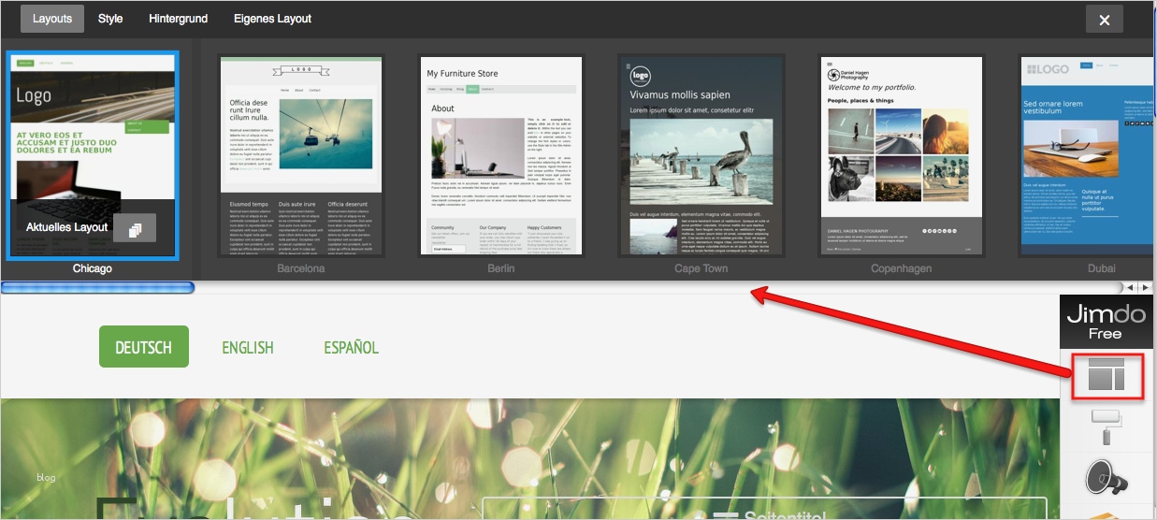The width and height of the screenshot is (1157, 520).
Task: Click the Barcelona layout name label
Action: (301, 268)
